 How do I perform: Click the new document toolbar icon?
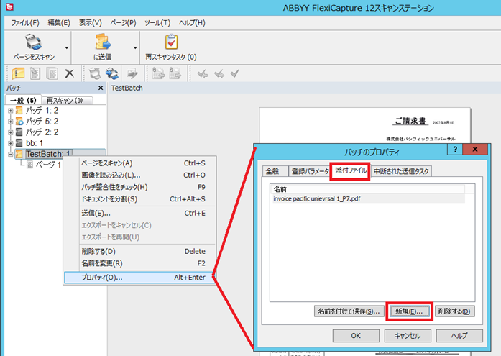[x=35, y=73]
